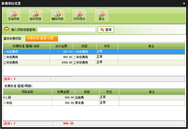Sort by 合计金额 column header
The height and width of the screenshot is (129, 188).
[61, 46]
